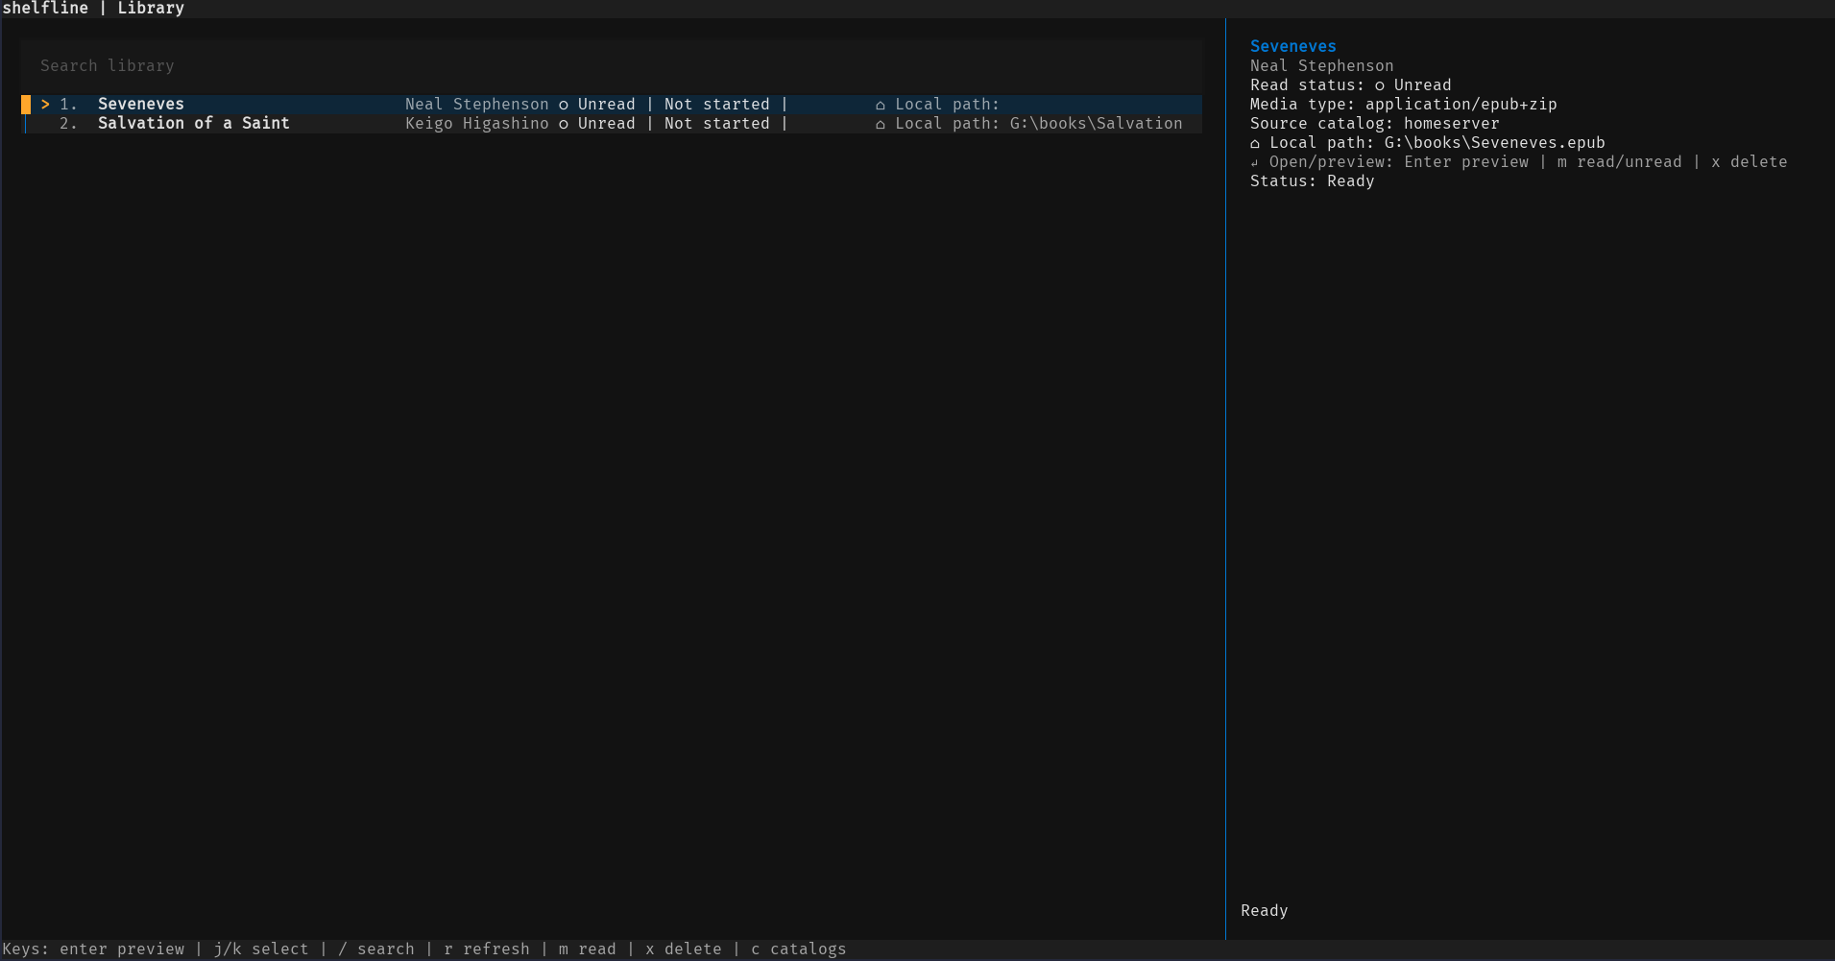This screenshot has width=1835, height=961.
Task: Click the Library title in the header
Action: point(151,9)
